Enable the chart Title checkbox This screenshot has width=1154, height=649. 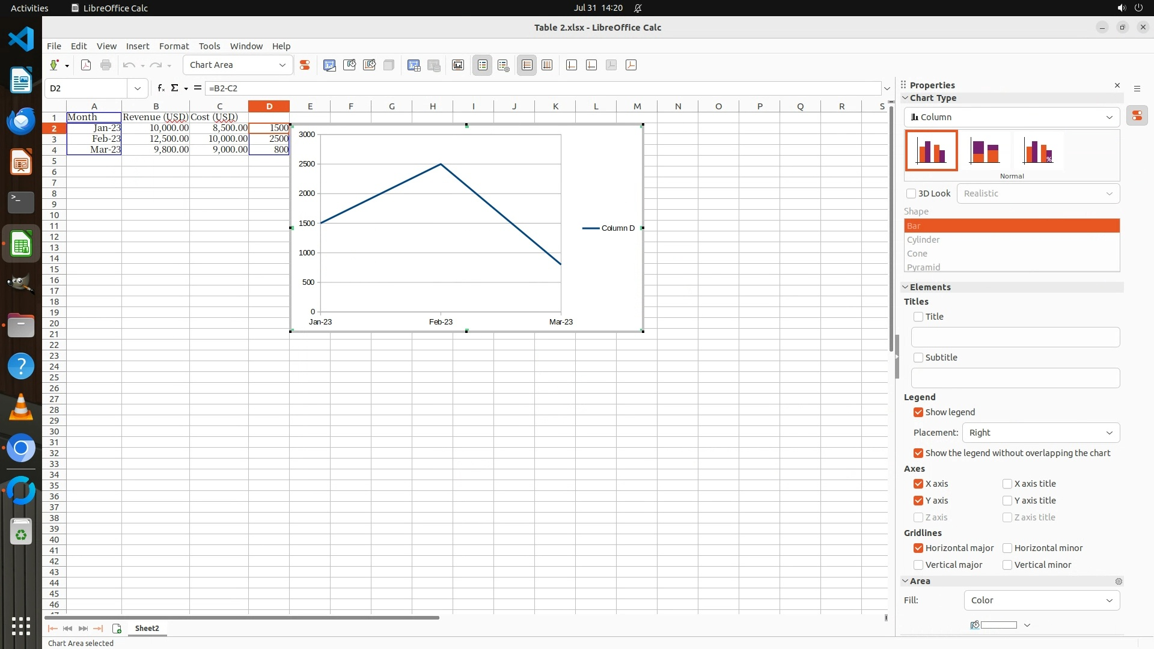click(918, 317)
